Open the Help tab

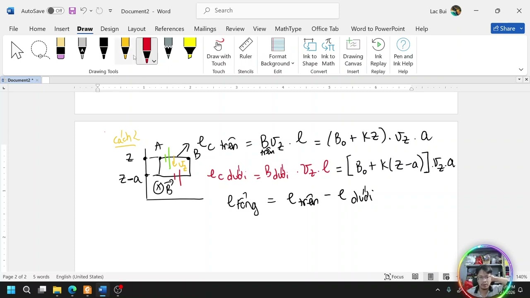click(x=422, y=29)
